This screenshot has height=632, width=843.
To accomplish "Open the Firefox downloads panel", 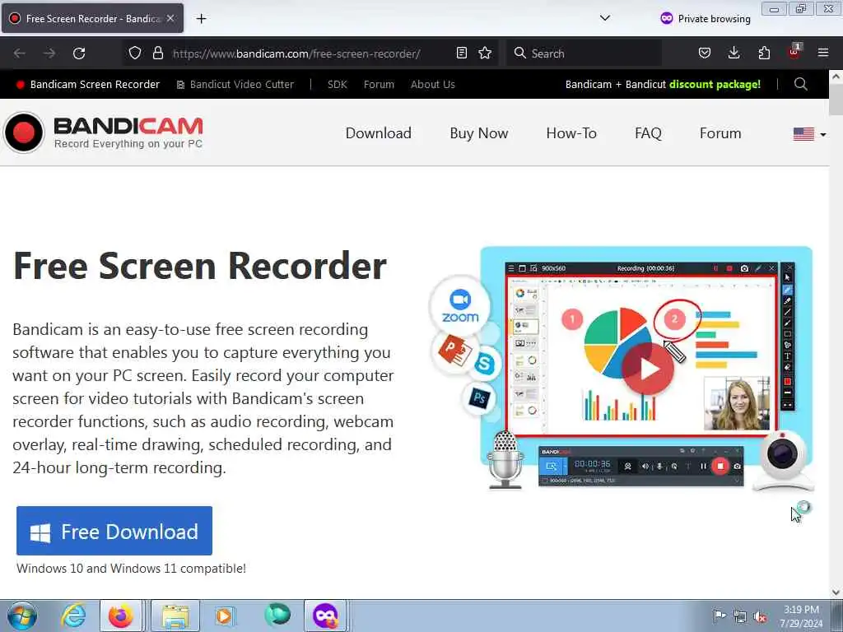I will click(734, 53).
